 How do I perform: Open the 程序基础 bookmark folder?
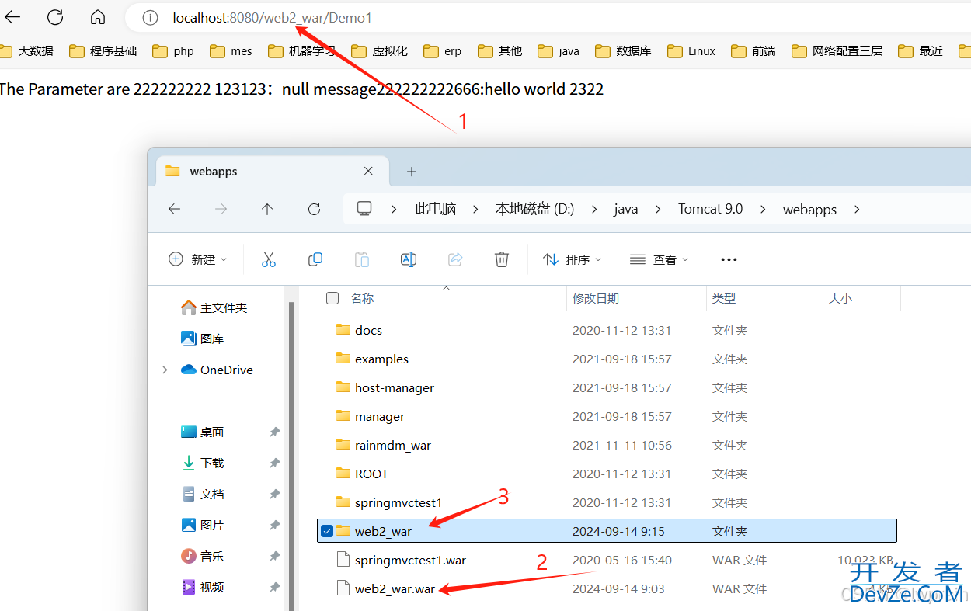[x=103, y=51]
